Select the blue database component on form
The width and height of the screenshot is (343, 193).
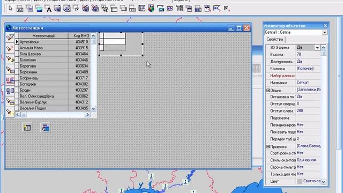point(46,128)
